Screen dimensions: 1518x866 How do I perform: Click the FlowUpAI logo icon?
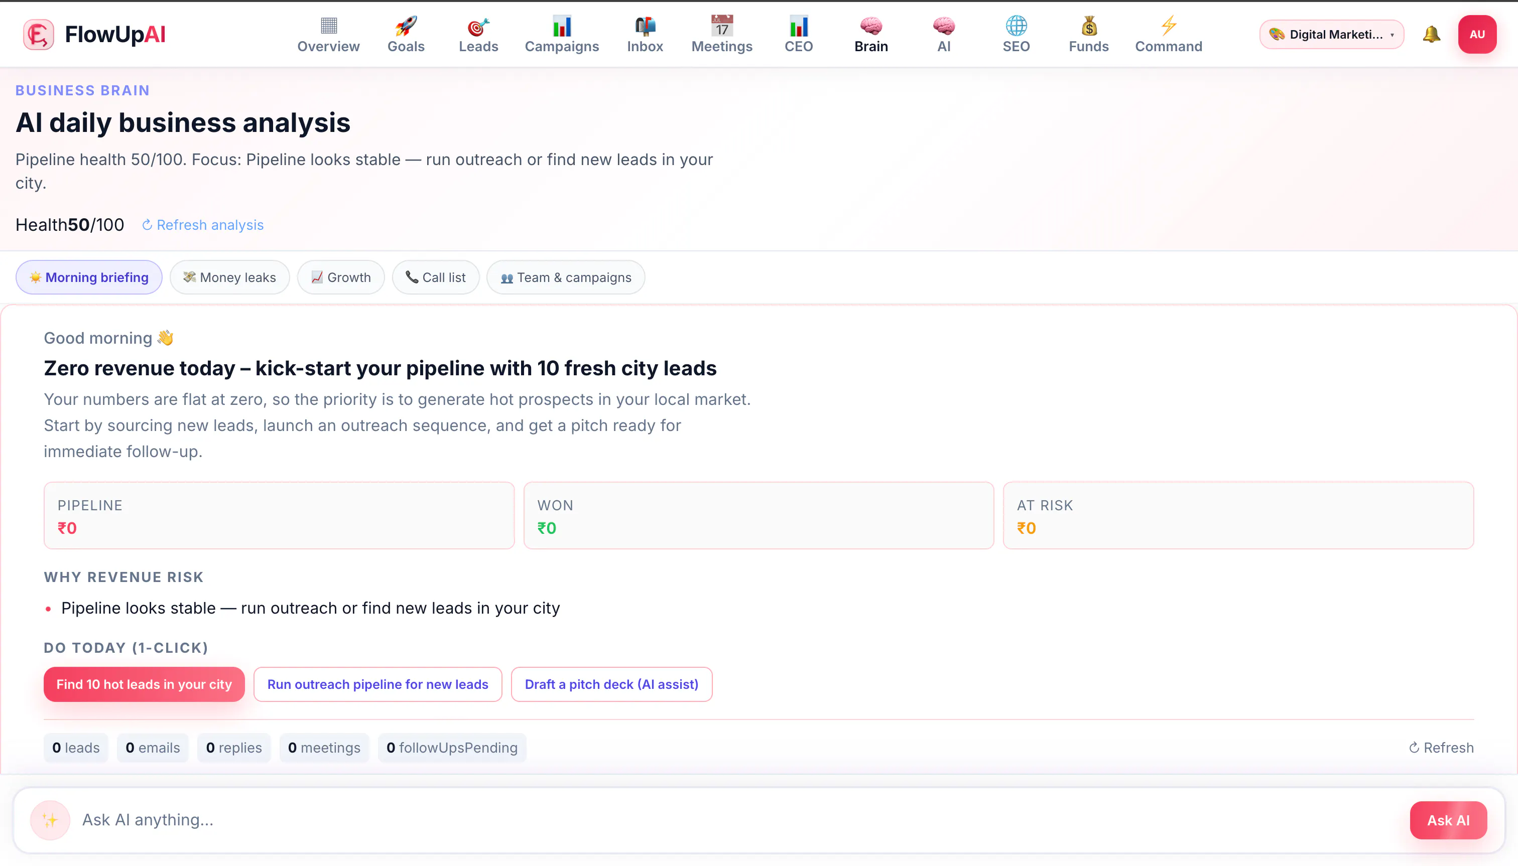(x=39, y=35)
